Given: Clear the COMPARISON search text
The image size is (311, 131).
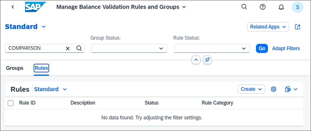Looking at the screenshot, I should pos(68,48).
